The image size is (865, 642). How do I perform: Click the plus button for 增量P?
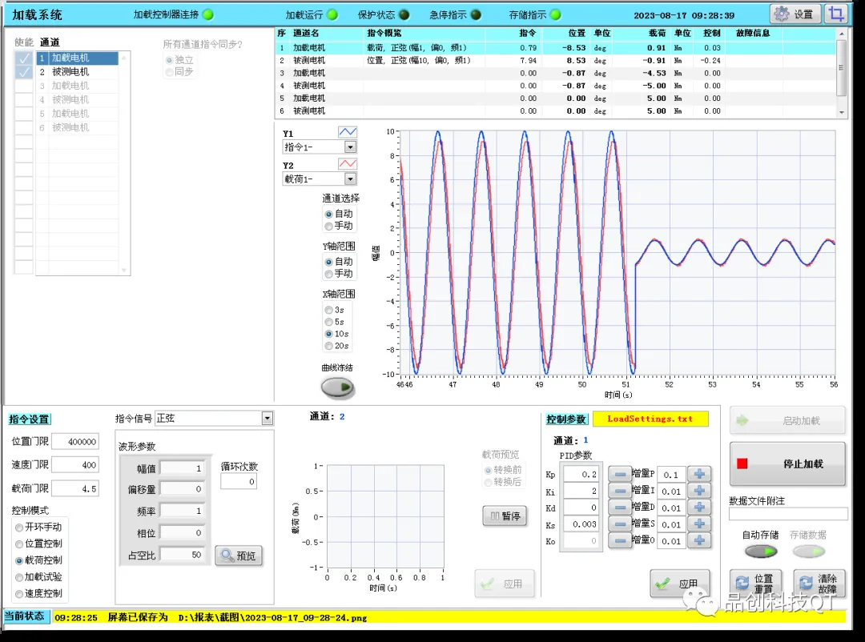click(x=699, y=474)
